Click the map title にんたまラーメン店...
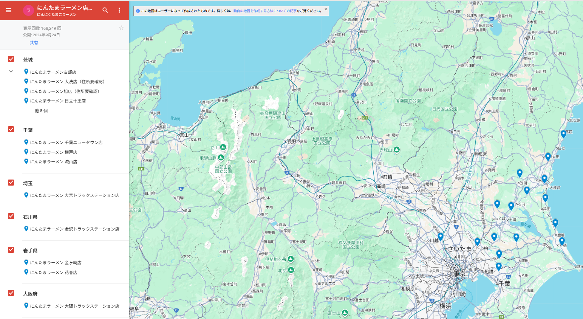Image resolution: width=583 pixels, height=319 pixels. 64,8
